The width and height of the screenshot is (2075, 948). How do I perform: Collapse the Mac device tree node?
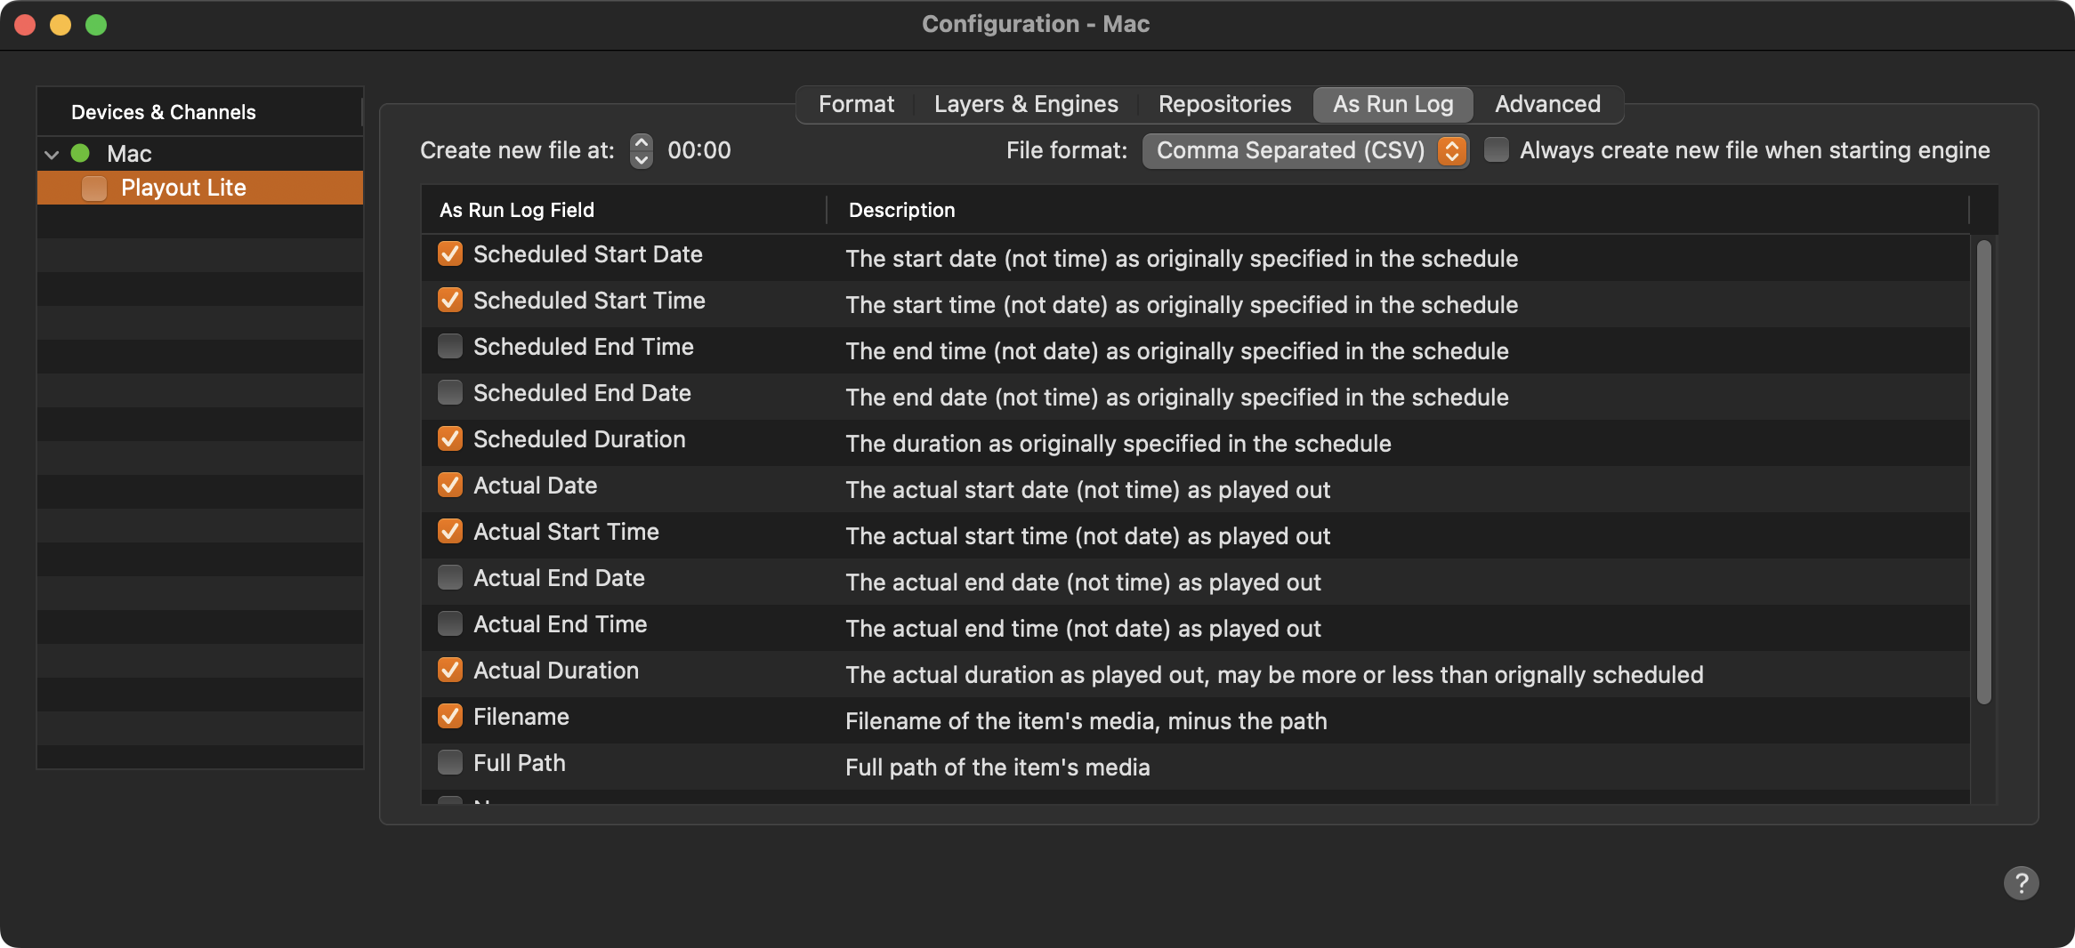(52, 154)
